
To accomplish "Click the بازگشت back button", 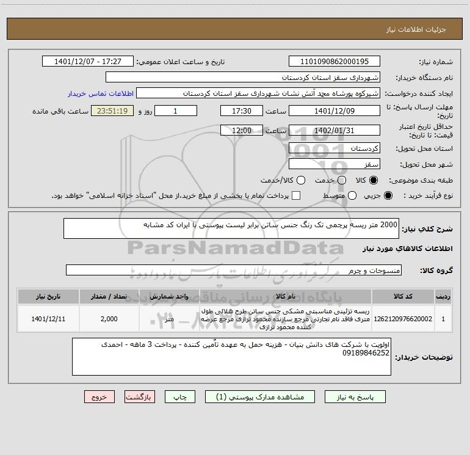I will pos(140,397).
